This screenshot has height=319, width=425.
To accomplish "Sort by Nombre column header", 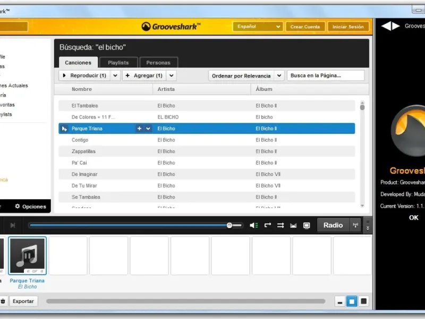I will tap(82, 89).
